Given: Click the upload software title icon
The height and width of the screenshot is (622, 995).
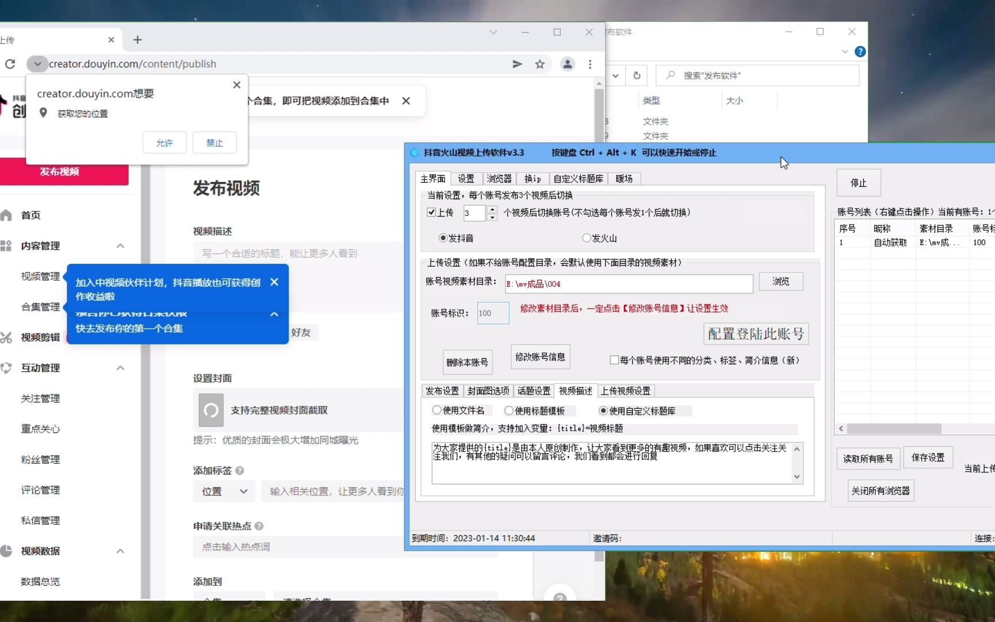Looking at the screenshot, I should click(415, 153).
